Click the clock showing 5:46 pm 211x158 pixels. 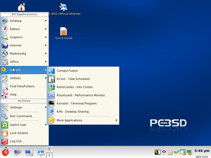[202, 151]
